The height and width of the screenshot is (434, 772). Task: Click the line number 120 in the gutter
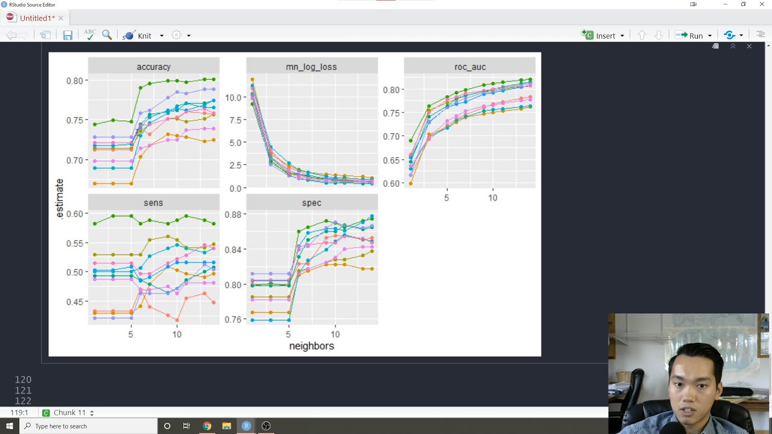tap(23, 380)
